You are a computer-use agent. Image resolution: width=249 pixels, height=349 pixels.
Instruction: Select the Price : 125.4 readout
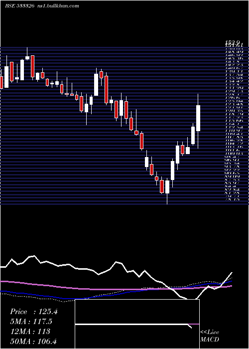coord(34,312)
